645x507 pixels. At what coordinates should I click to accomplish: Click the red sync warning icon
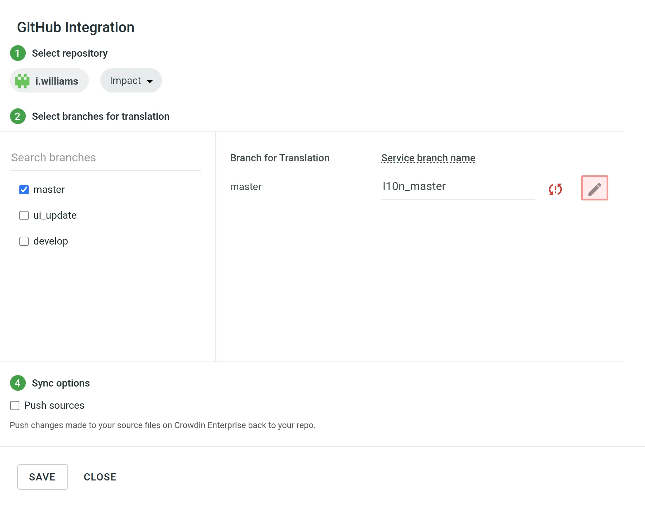point(555,189)
